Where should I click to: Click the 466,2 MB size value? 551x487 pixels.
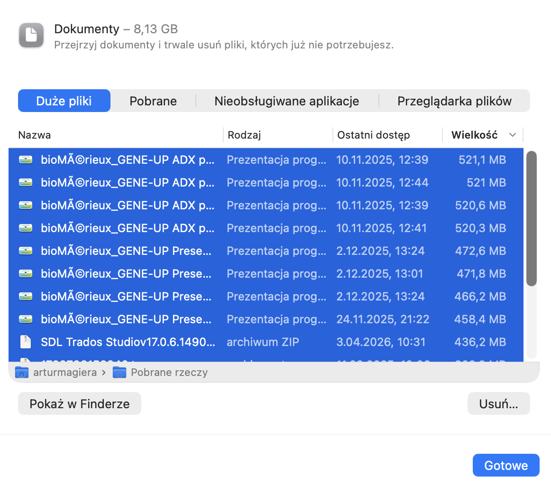click(480, 297)
